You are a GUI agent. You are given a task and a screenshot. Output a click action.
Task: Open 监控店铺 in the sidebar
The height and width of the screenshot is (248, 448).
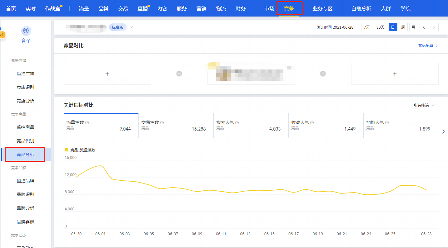click(x=25, y=74)
